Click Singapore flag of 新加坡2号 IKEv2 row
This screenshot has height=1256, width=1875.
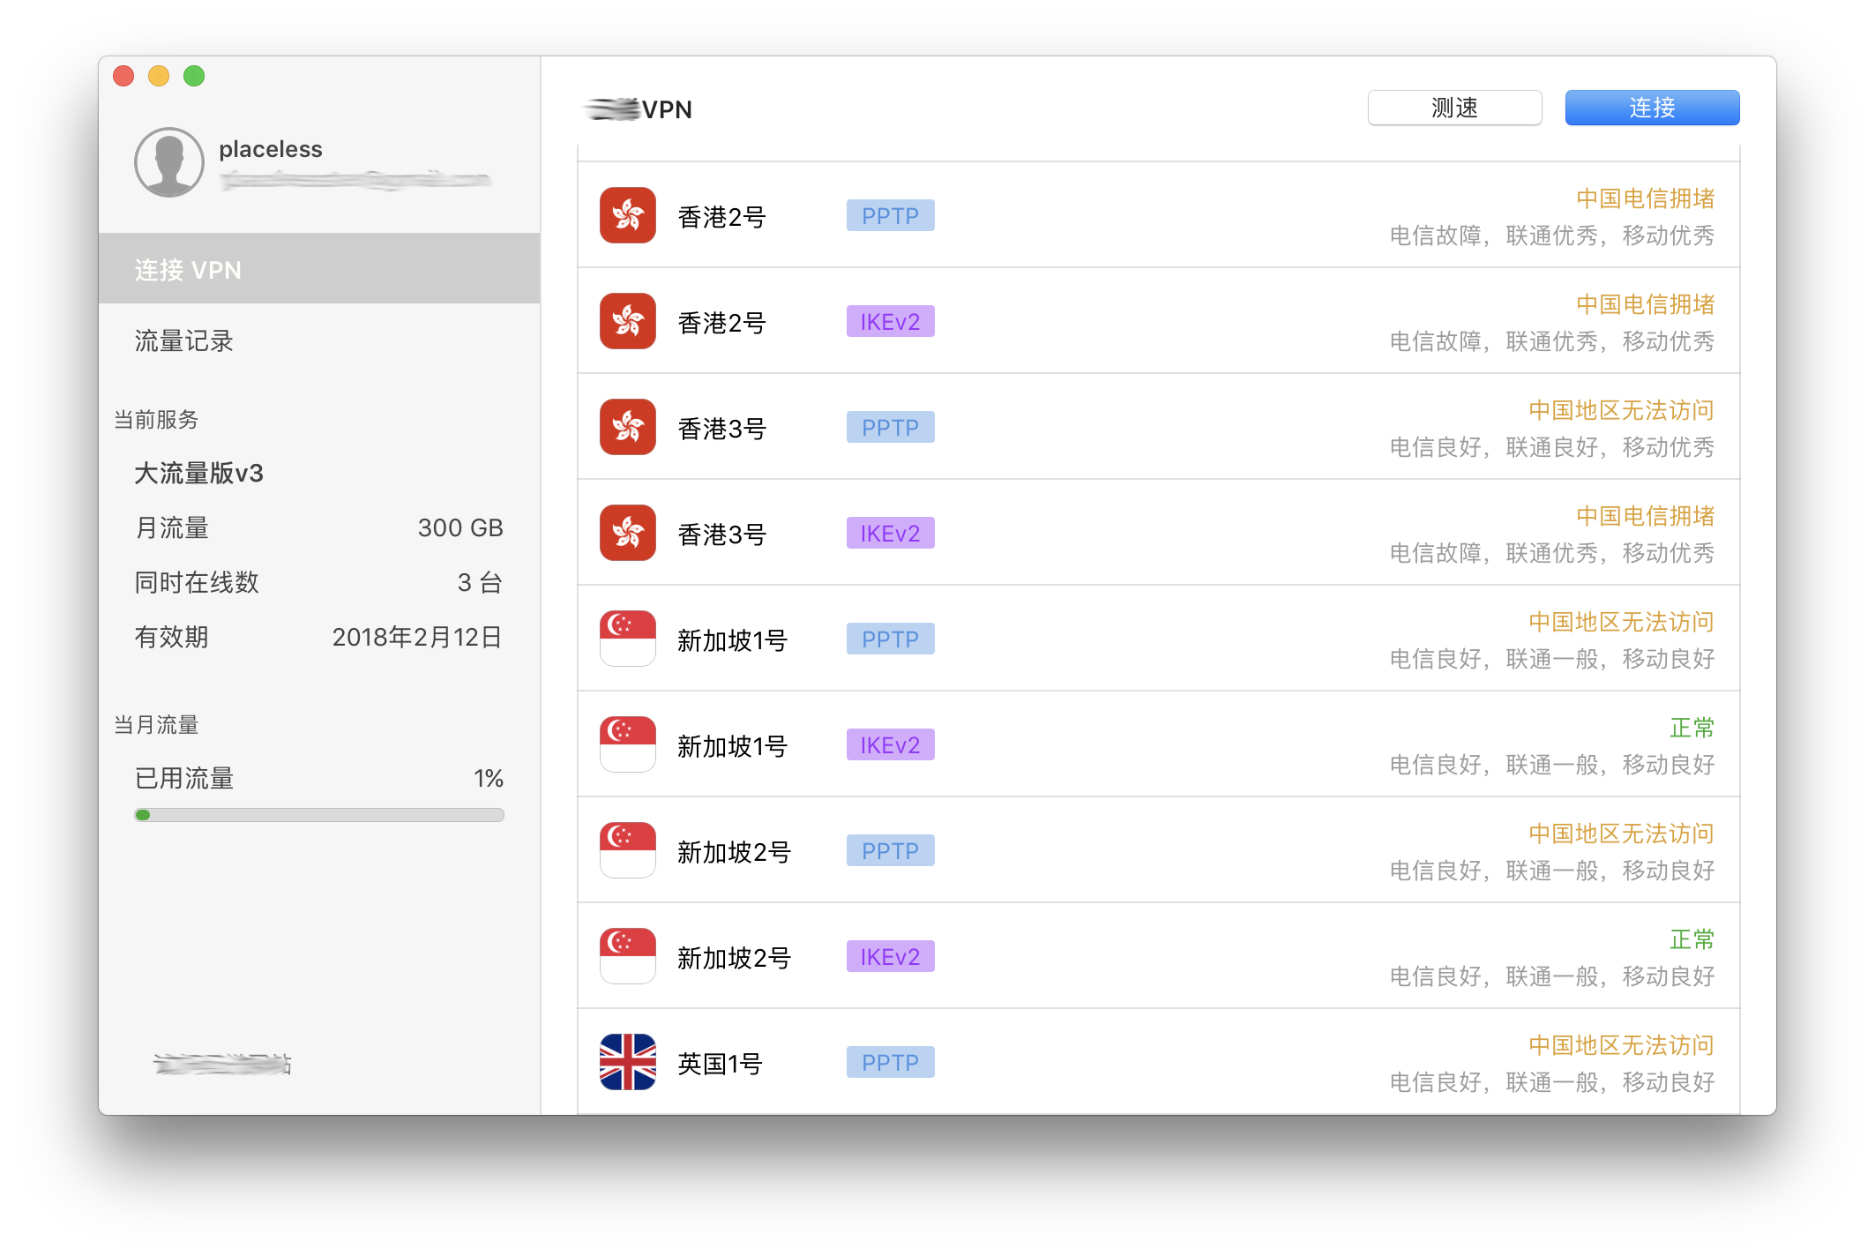click(627, 956)
